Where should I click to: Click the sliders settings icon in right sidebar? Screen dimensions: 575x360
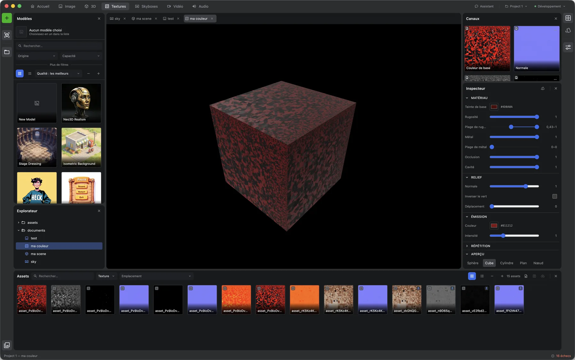click(x=568, y=47)
